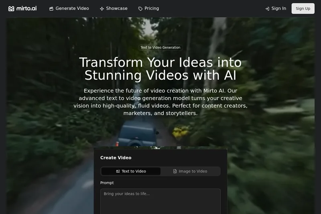Select the Text to Video tab
Screen dimensions: 321x214
point(131,171)
